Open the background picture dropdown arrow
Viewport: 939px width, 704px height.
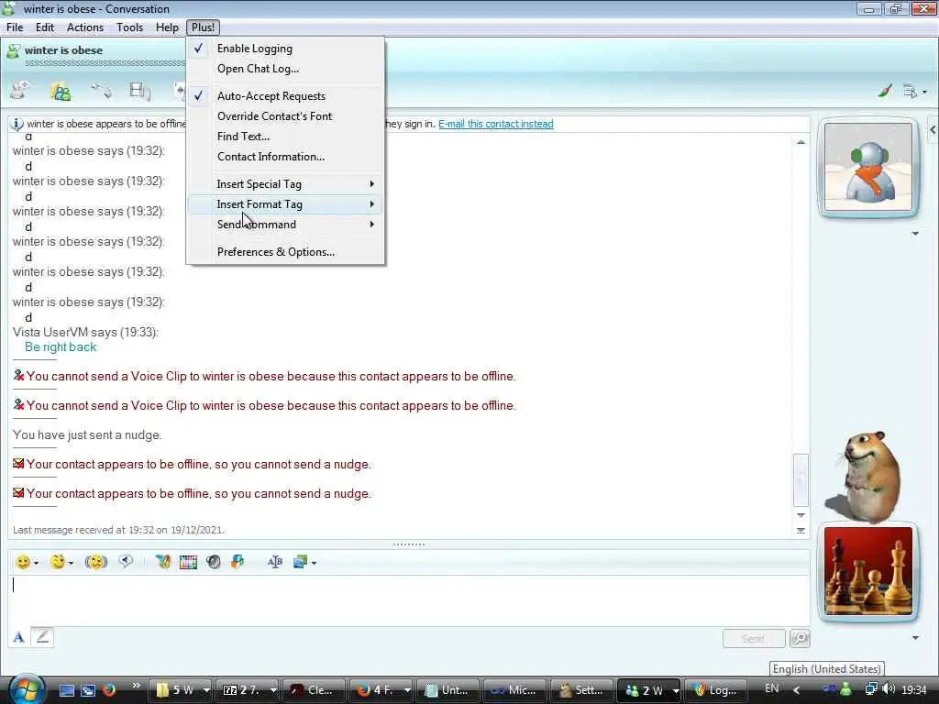point(314,563)
